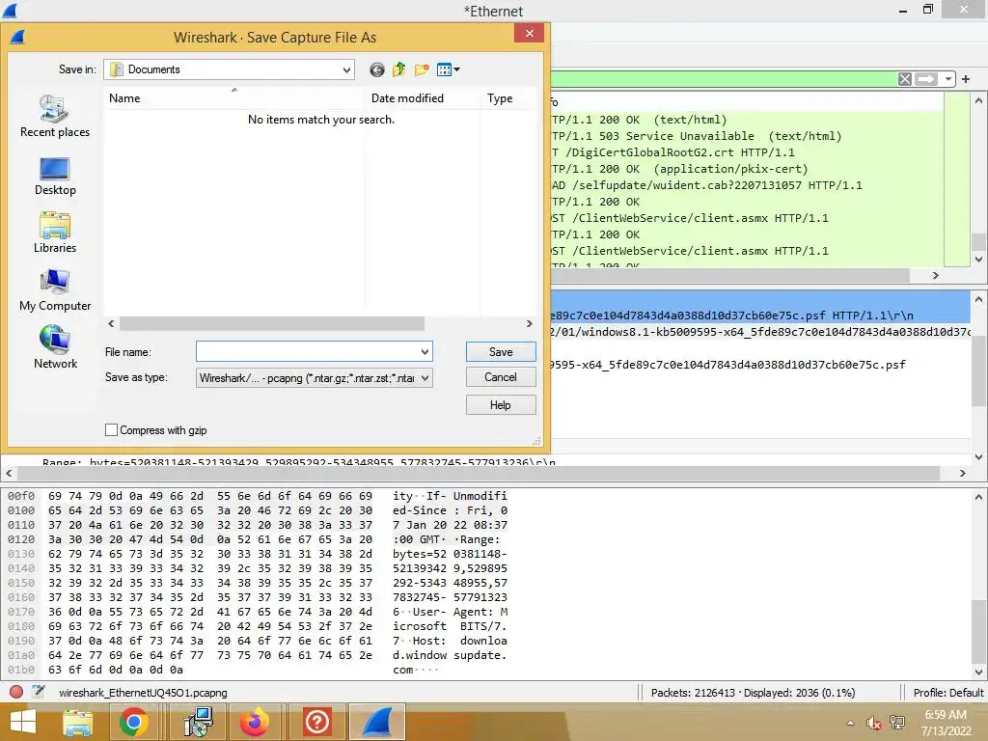
Task: Click hex row at offset 0120
Action: pos(257,539)
